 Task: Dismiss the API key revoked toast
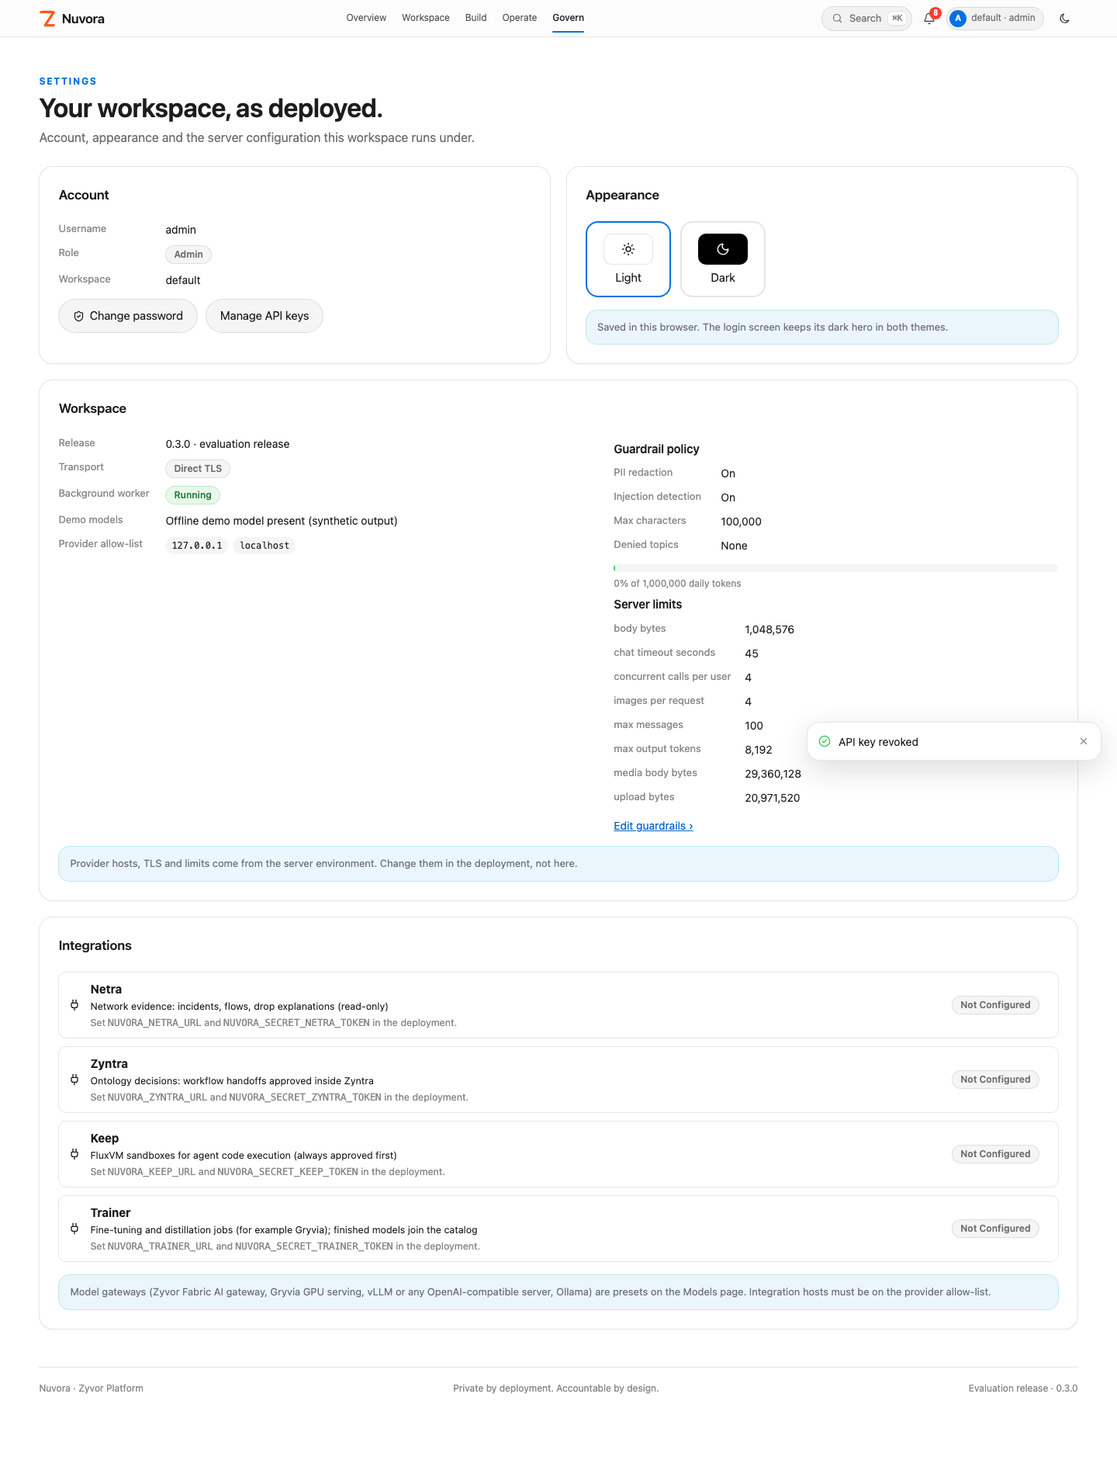tap(1084, 741)
